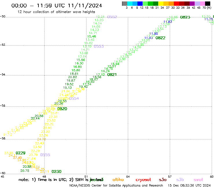
Task: Select the 0553 time label
Action: point(99,46)
